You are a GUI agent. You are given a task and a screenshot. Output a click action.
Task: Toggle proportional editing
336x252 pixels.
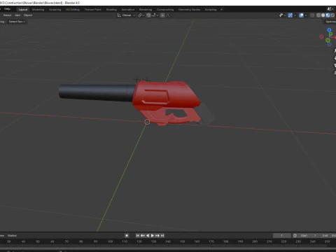[x=162, y=15]
